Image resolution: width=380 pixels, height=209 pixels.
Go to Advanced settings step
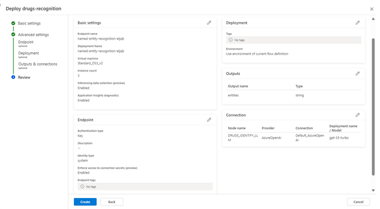[34, 35]
